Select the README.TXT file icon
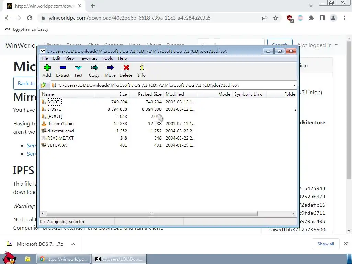The height and width of the screenshot is (264, 352). pyautogui.click(x=44, y=138)
